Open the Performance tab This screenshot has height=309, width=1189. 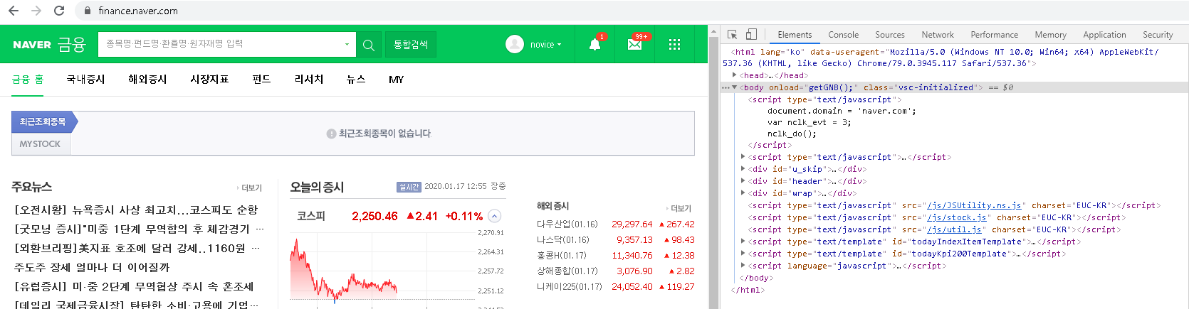(995, 35)
